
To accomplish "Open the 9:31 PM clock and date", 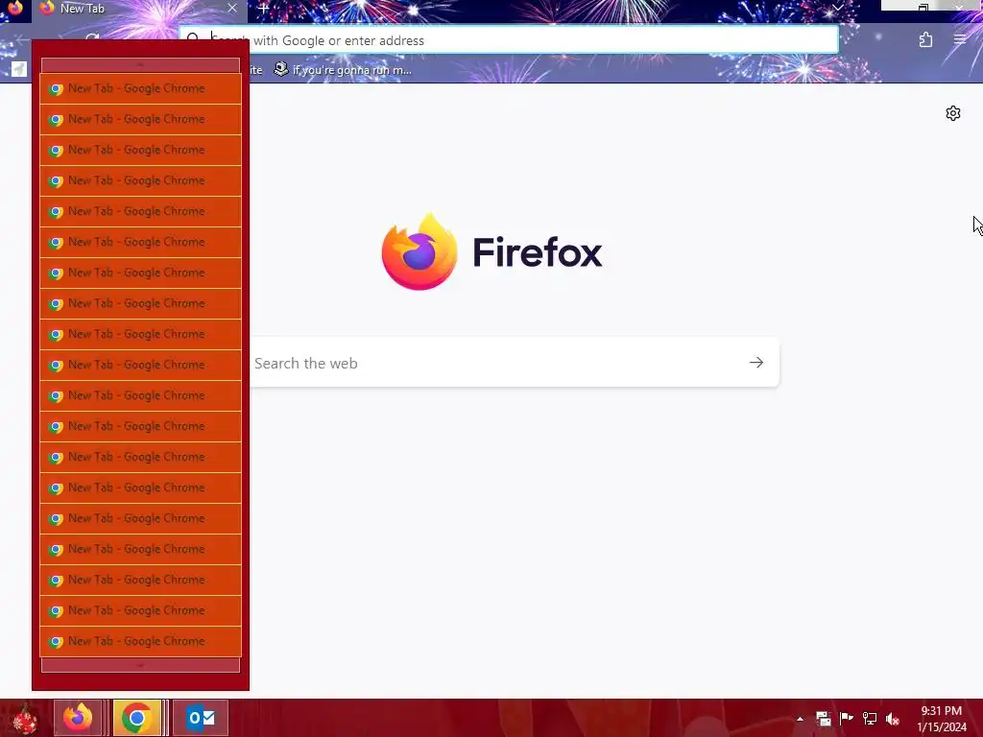I will (942, 719).
